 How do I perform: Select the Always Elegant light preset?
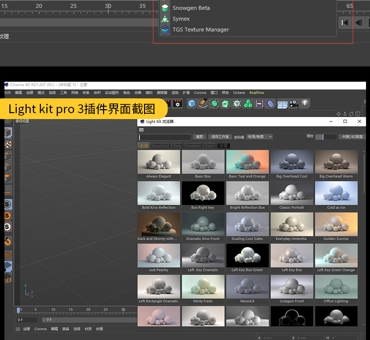pos(158,165)
